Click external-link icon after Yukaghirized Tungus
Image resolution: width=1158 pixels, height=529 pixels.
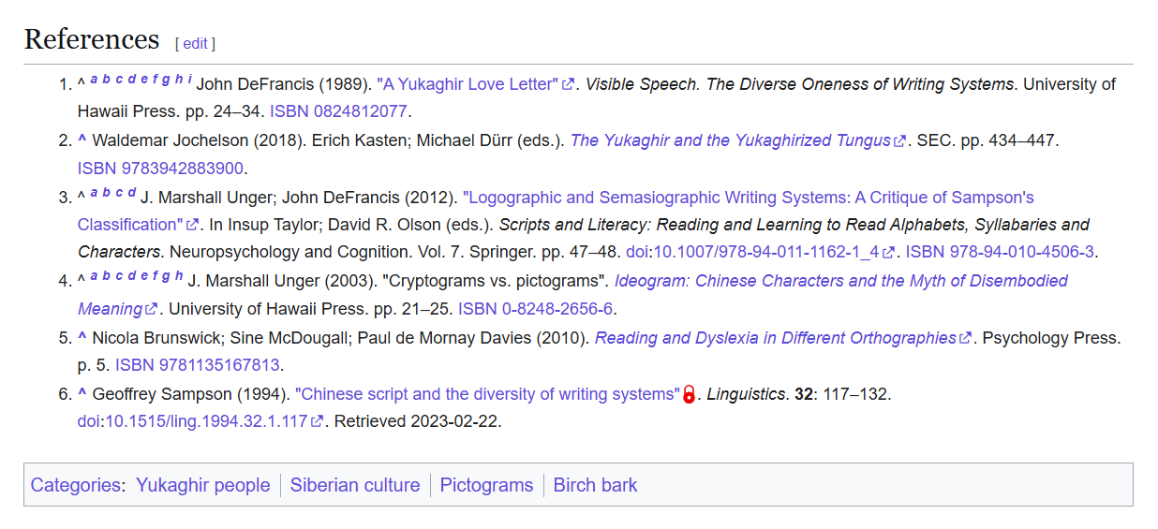[900, 141]
